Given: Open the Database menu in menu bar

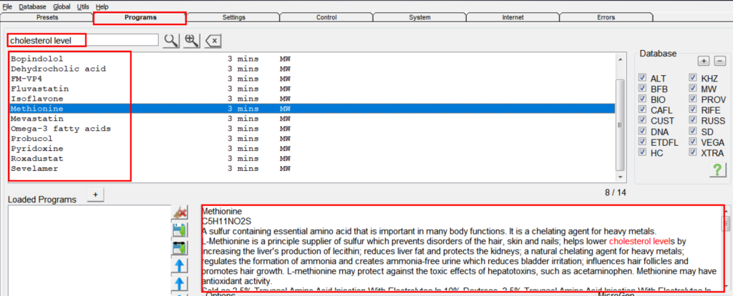Looking at the screenshot, I should click(x=31, y=6).
